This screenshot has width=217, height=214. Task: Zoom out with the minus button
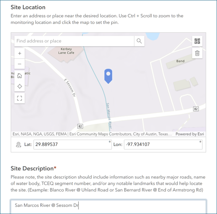tap(20, 64)
